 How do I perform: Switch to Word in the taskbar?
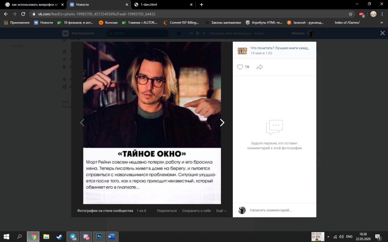[x=111, y=237]
